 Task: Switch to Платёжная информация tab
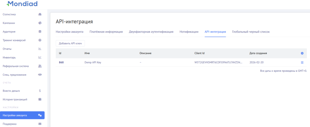[106, 32]
